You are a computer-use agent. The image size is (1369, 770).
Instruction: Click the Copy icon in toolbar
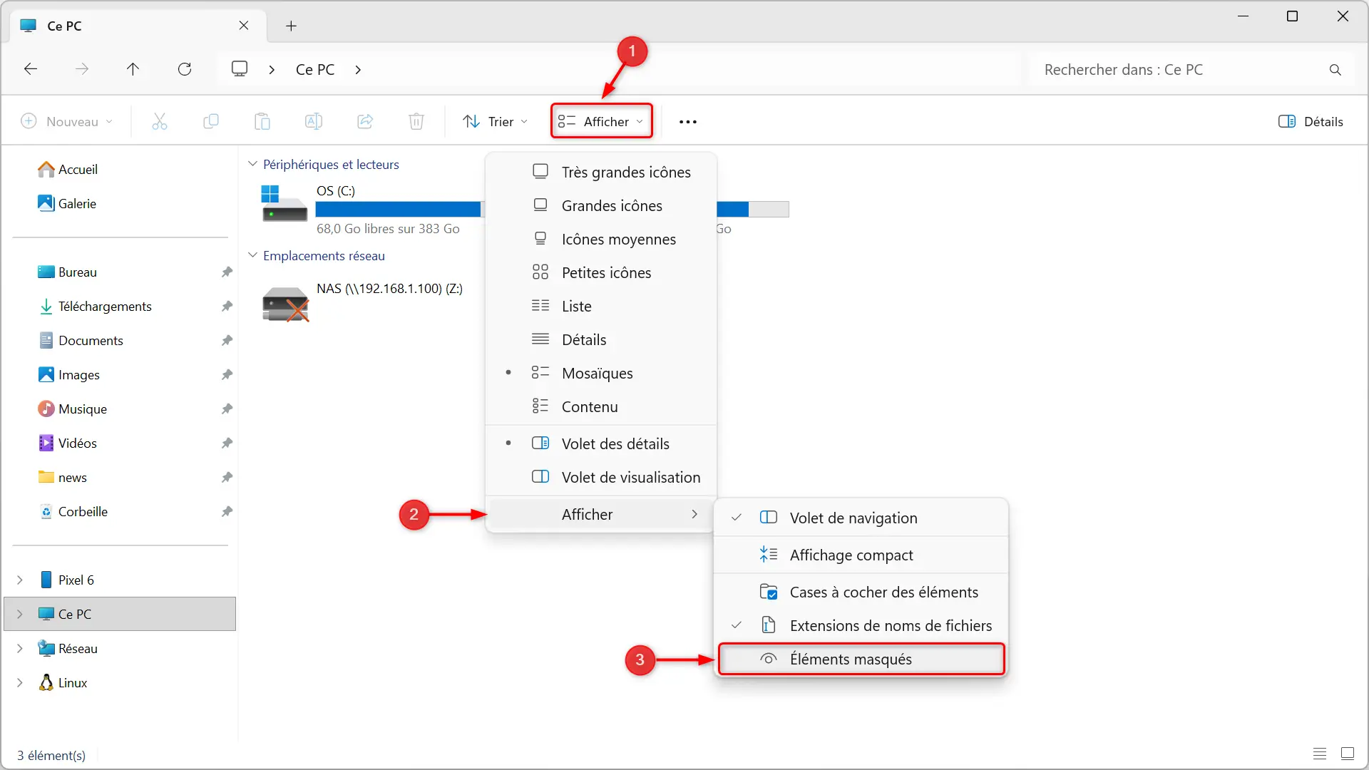pyautogui.click(x=211, y=122)
